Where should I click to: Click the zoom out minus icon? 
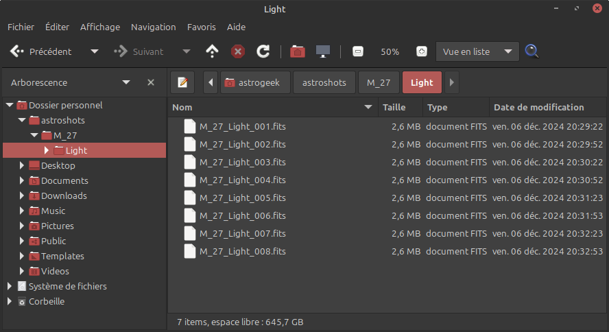click(x=357, y=51)
